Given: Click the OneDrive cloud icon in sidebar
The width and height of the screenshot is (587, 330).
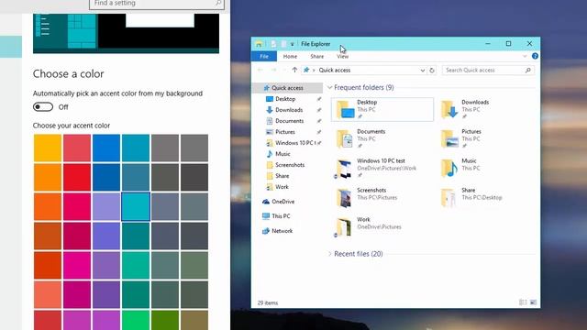Looking at the screenshot, I should click(266, 202).
